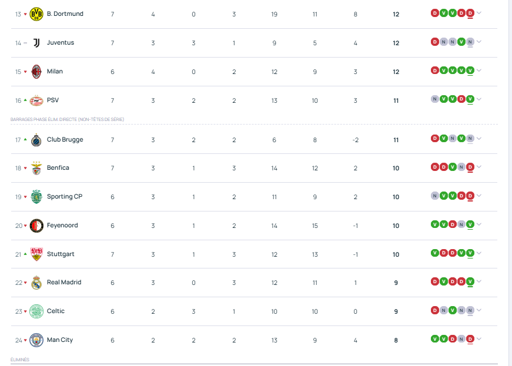Expand Man City's form chevron
This screenshot has height=366, width=512.
(x=479, y=339)
